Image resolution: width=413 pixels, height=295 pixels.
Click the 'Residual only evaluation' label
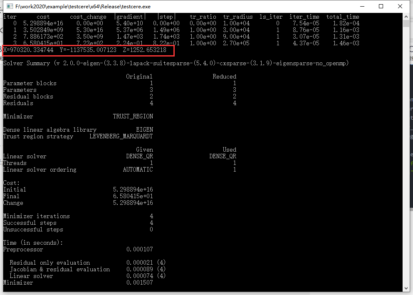click(x=50, y=263)
